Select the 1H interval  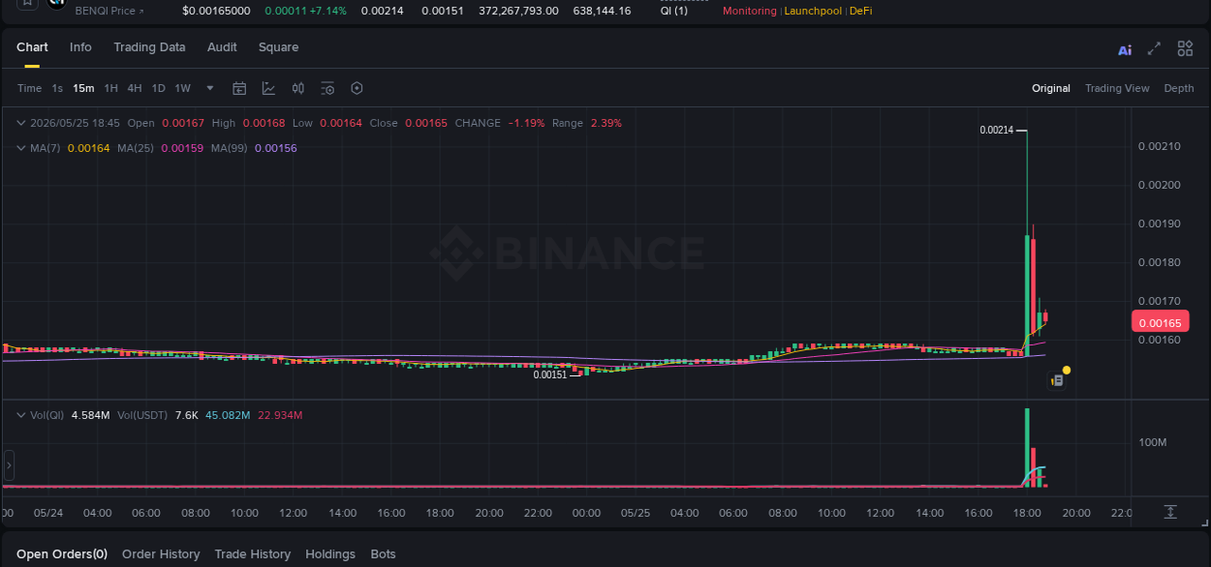111,88
